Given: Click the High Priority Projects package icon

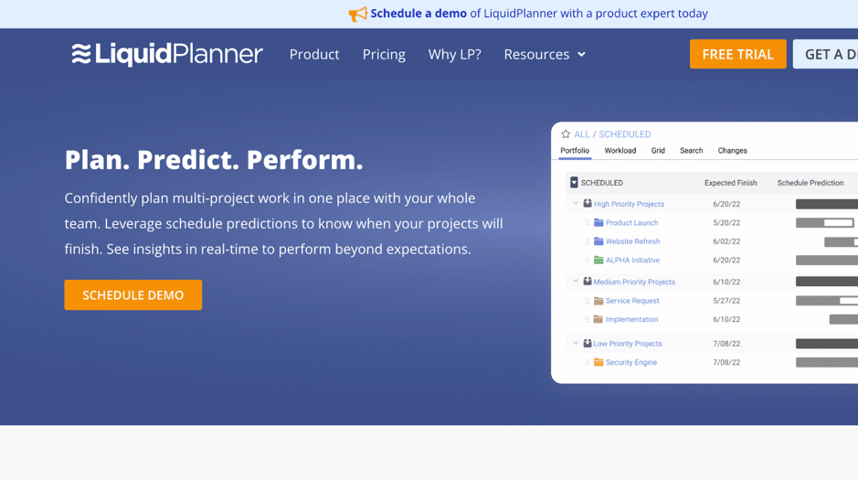Looking at the screenshot, I should [588, 204].
